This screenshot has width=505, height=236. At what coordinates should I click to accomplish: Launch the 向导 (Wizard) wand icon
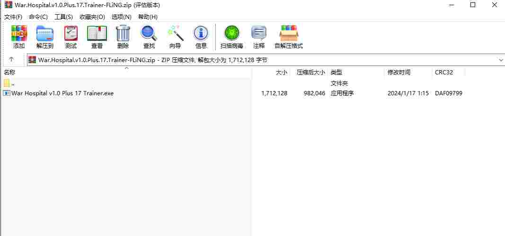coord(175,34)
